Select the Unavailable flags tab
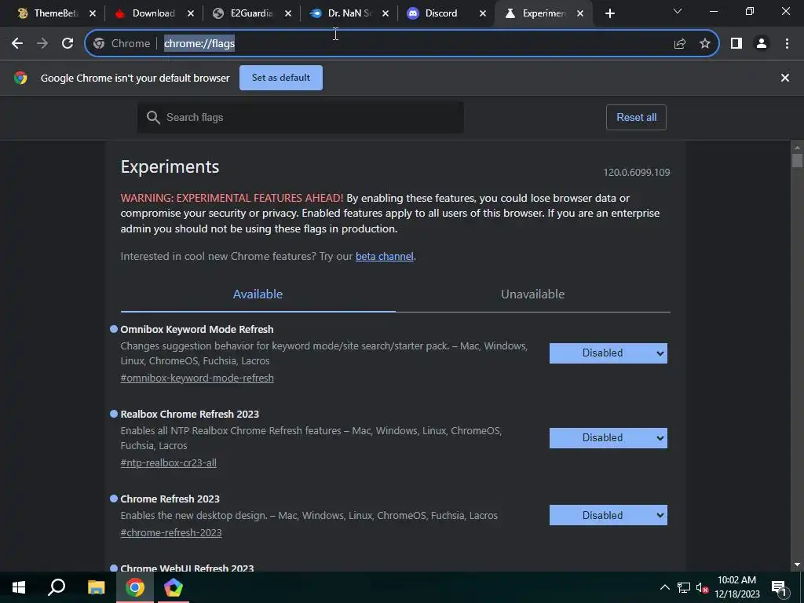 click(x=533, y=294)
